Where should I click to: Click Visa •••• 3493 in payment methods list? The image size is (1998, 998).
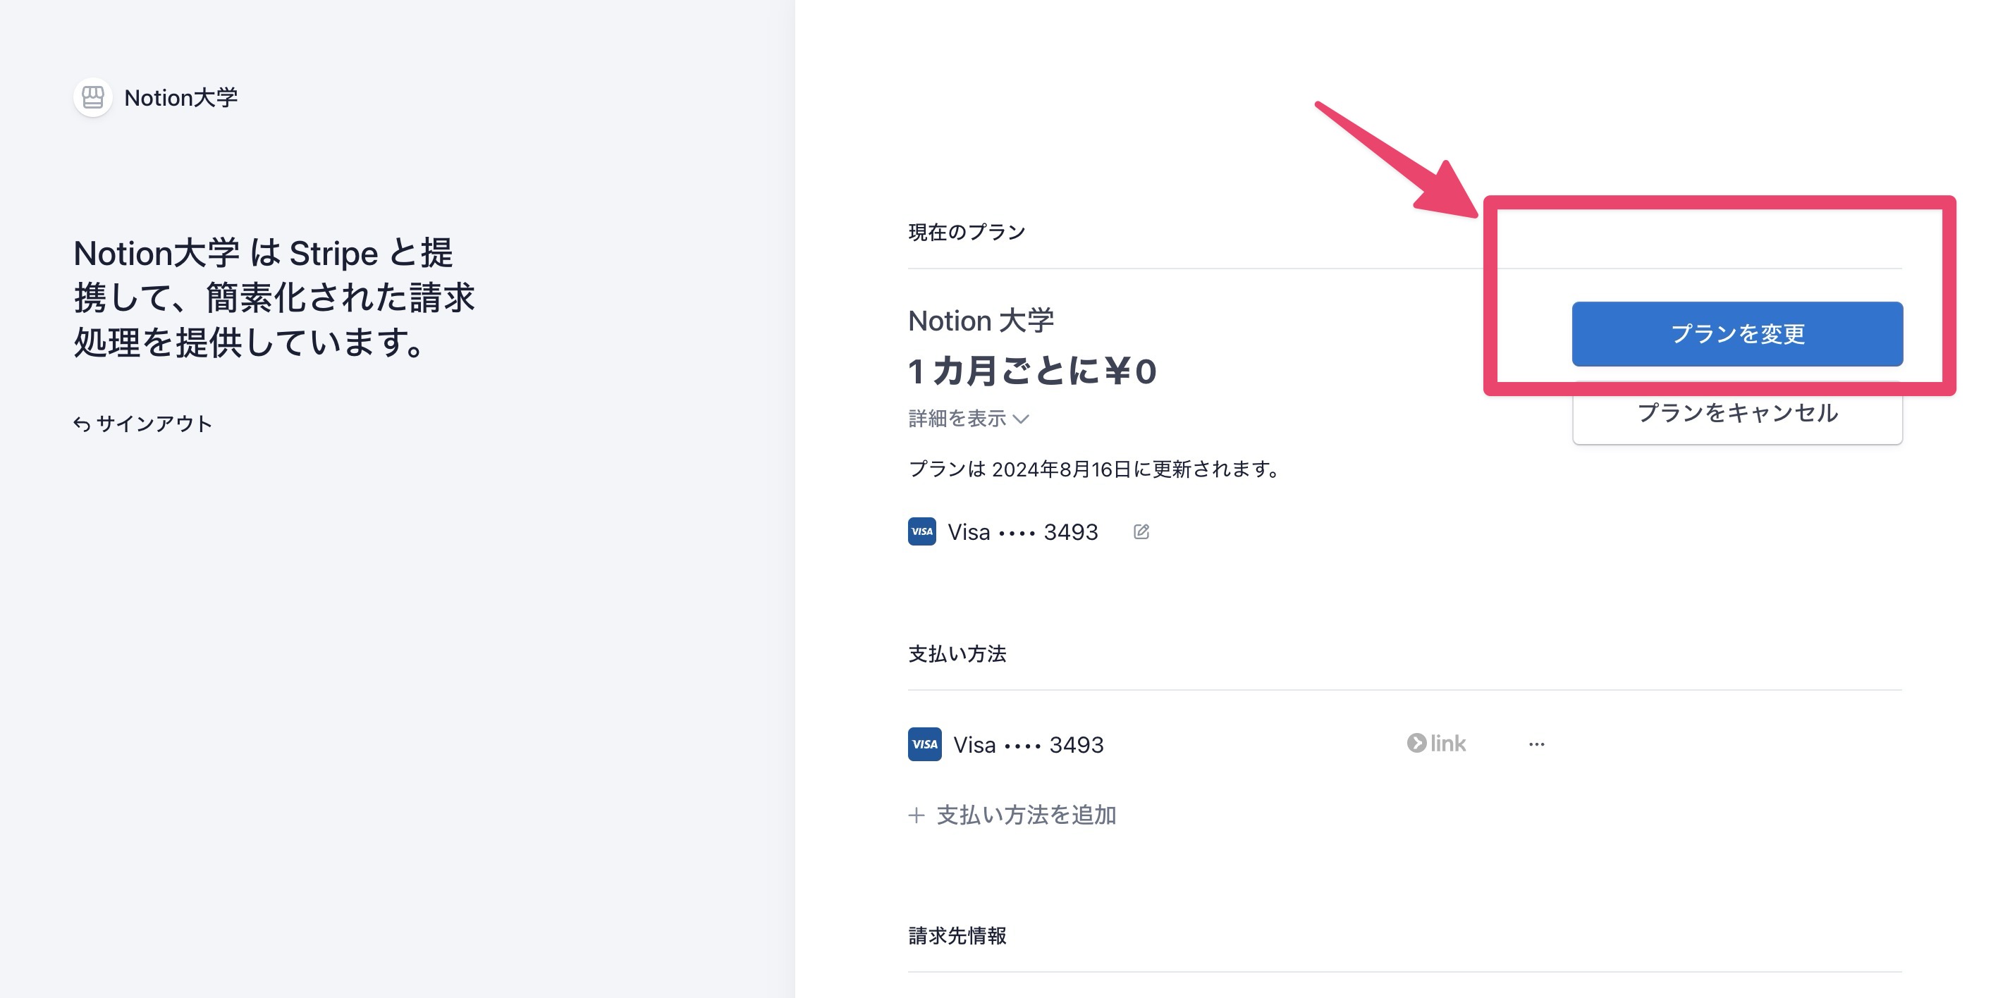[1028, 744]
